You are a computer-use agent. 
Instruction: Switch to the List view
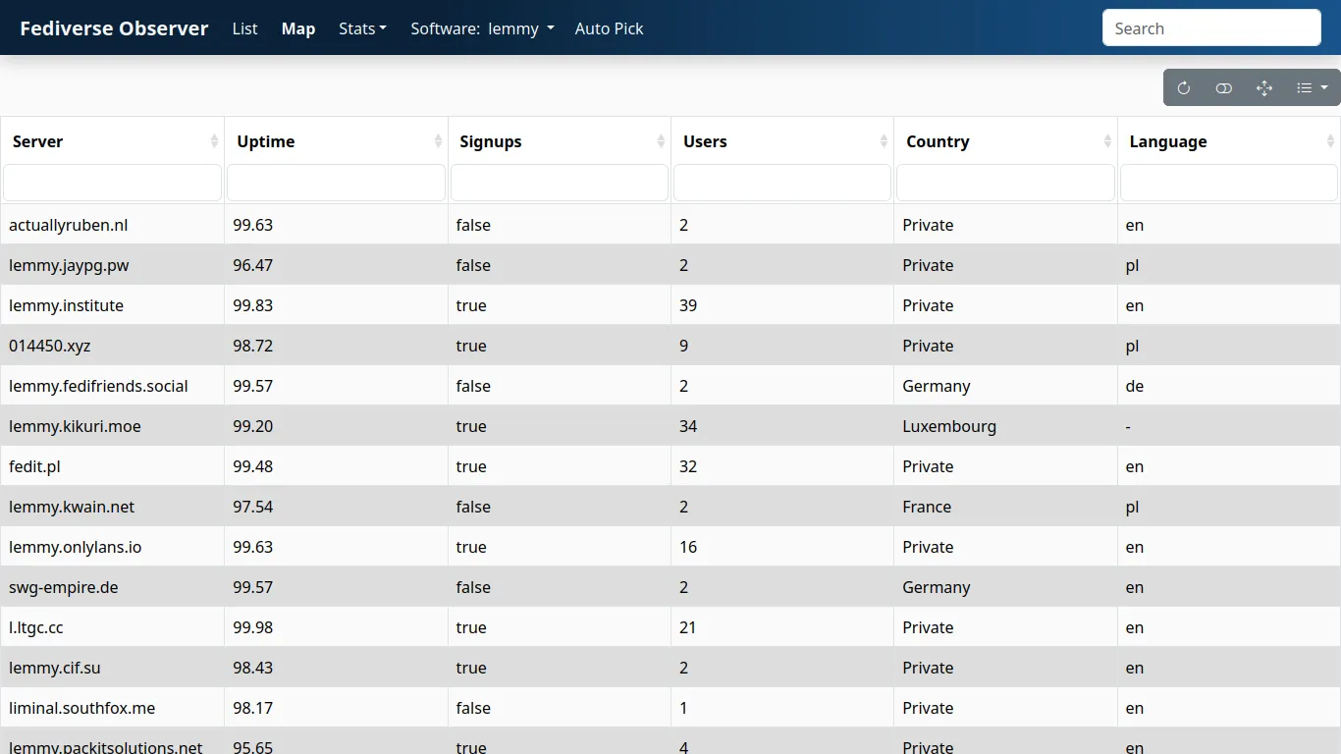click(x=244, y=28)
